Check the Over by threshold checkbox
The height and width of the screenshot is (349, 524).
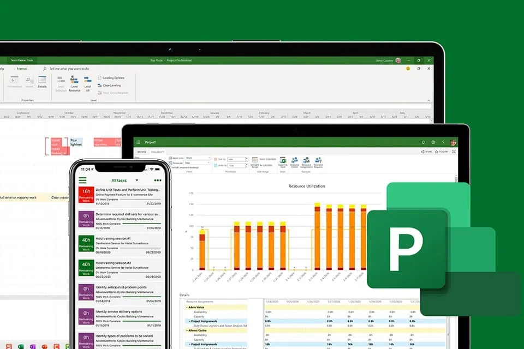pos(216,159)
